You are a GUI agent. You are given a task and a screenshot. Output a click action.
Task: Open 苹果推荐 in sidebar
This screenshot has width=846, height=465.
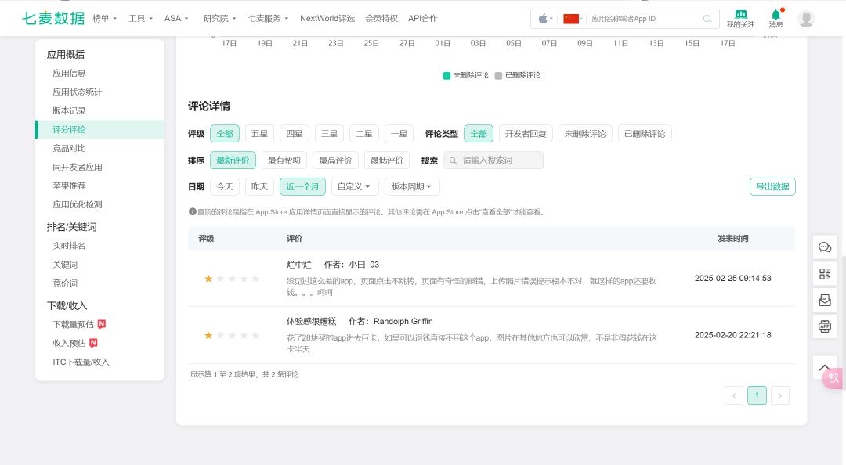(69, 186)
